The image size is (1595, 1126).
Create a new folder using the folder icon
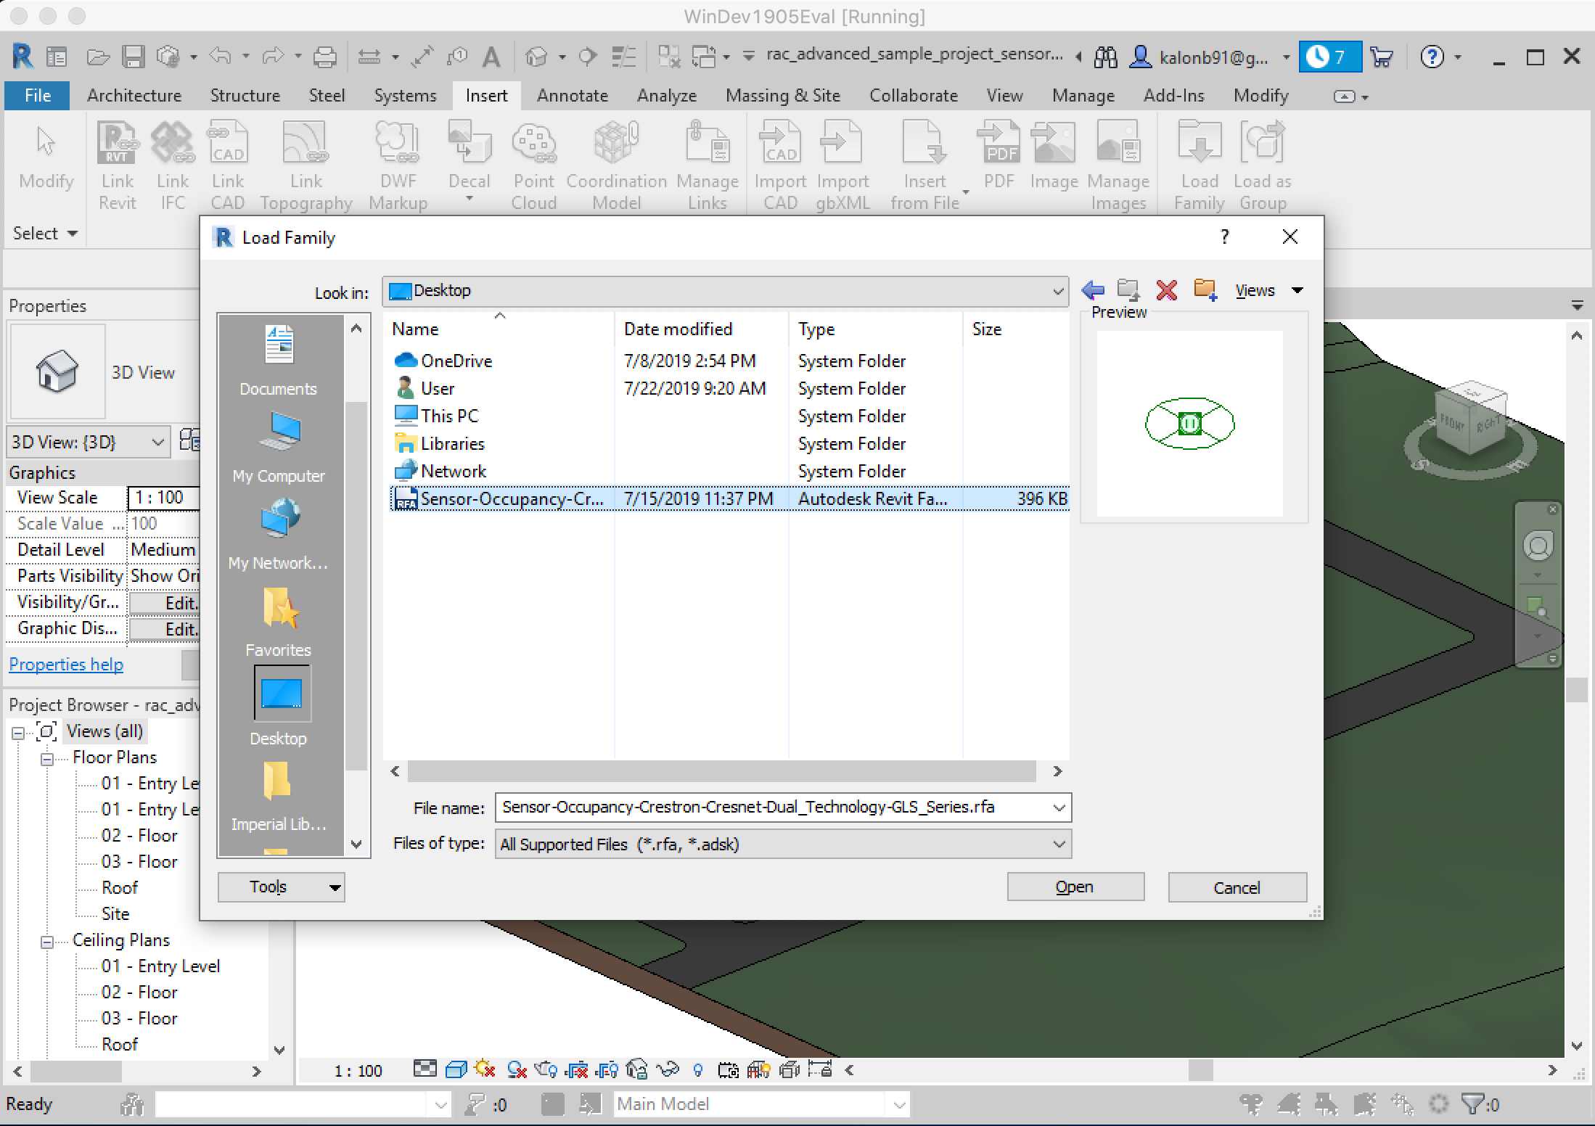click(x=1205, y=290)
